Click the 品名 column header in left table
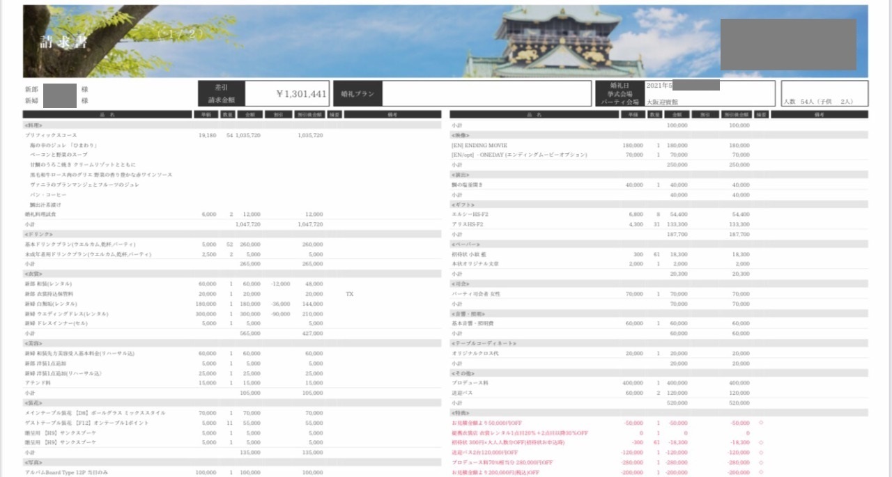Viewport: 892px width, 477px height. click(x=107, y=114)
